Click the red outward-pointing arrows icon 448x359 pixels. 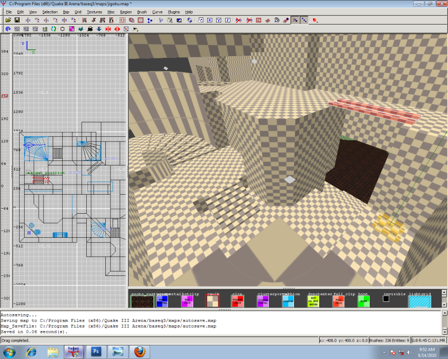click(x=117, y=29)
